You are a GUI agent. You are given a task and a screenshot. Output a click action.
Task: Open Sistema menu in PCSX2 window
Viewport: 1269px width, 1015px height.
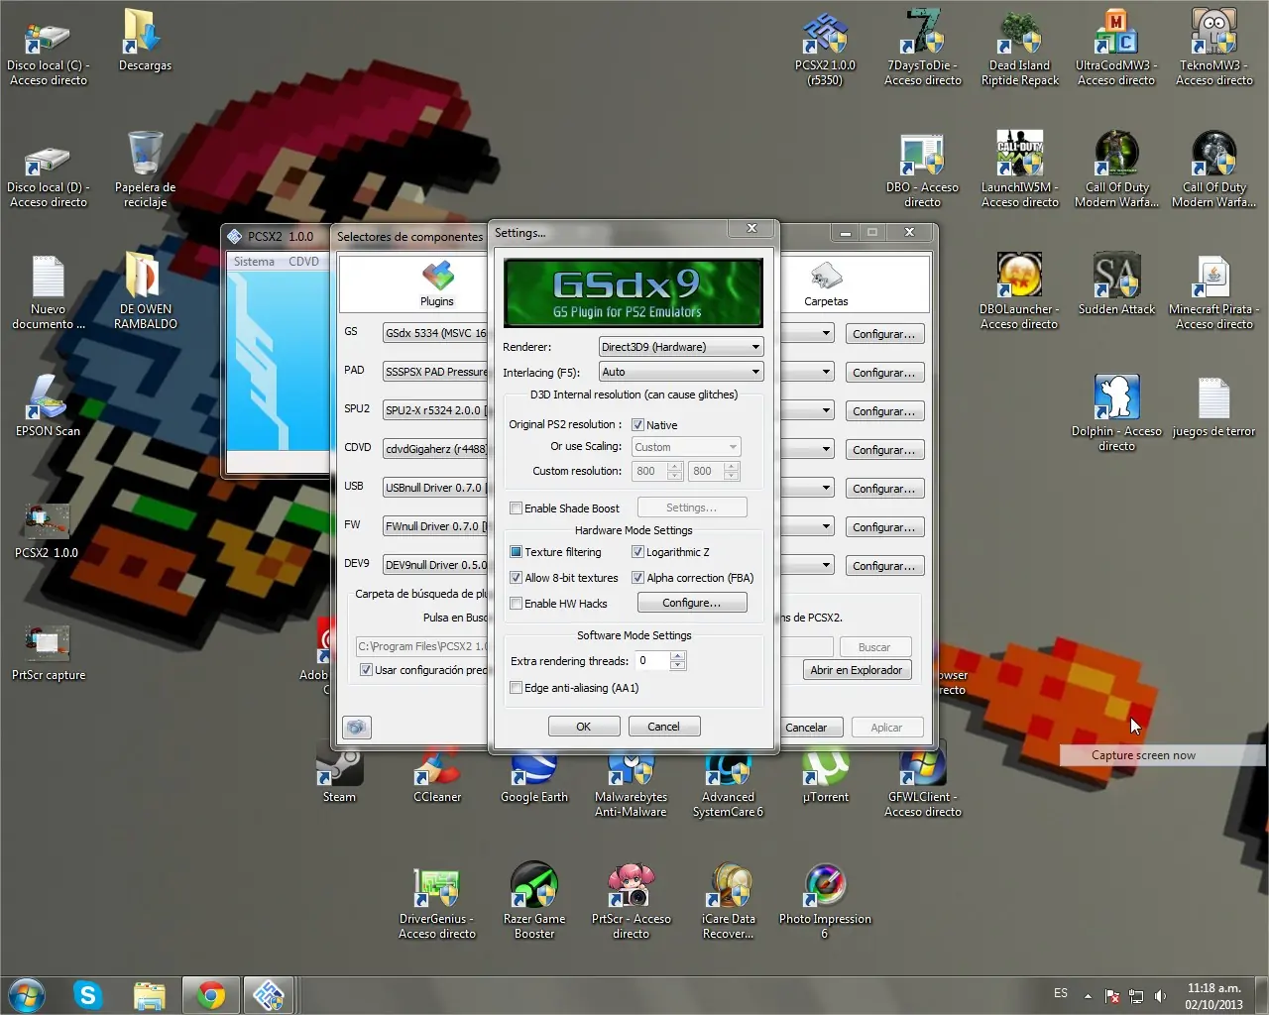[254, 262]
